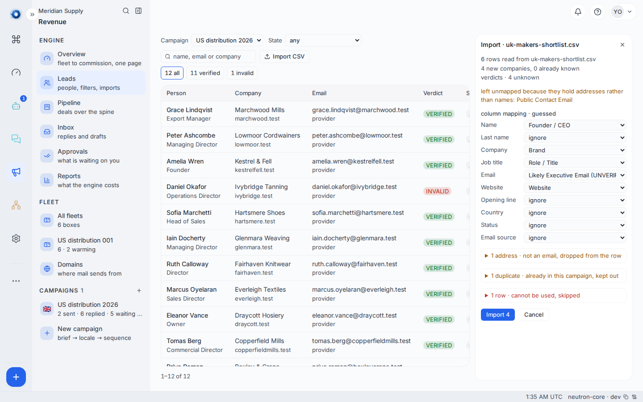Open the Company mapping dropdown Brand
The image size is (643, 402).
pyautogui.click(x=575, y=150)
